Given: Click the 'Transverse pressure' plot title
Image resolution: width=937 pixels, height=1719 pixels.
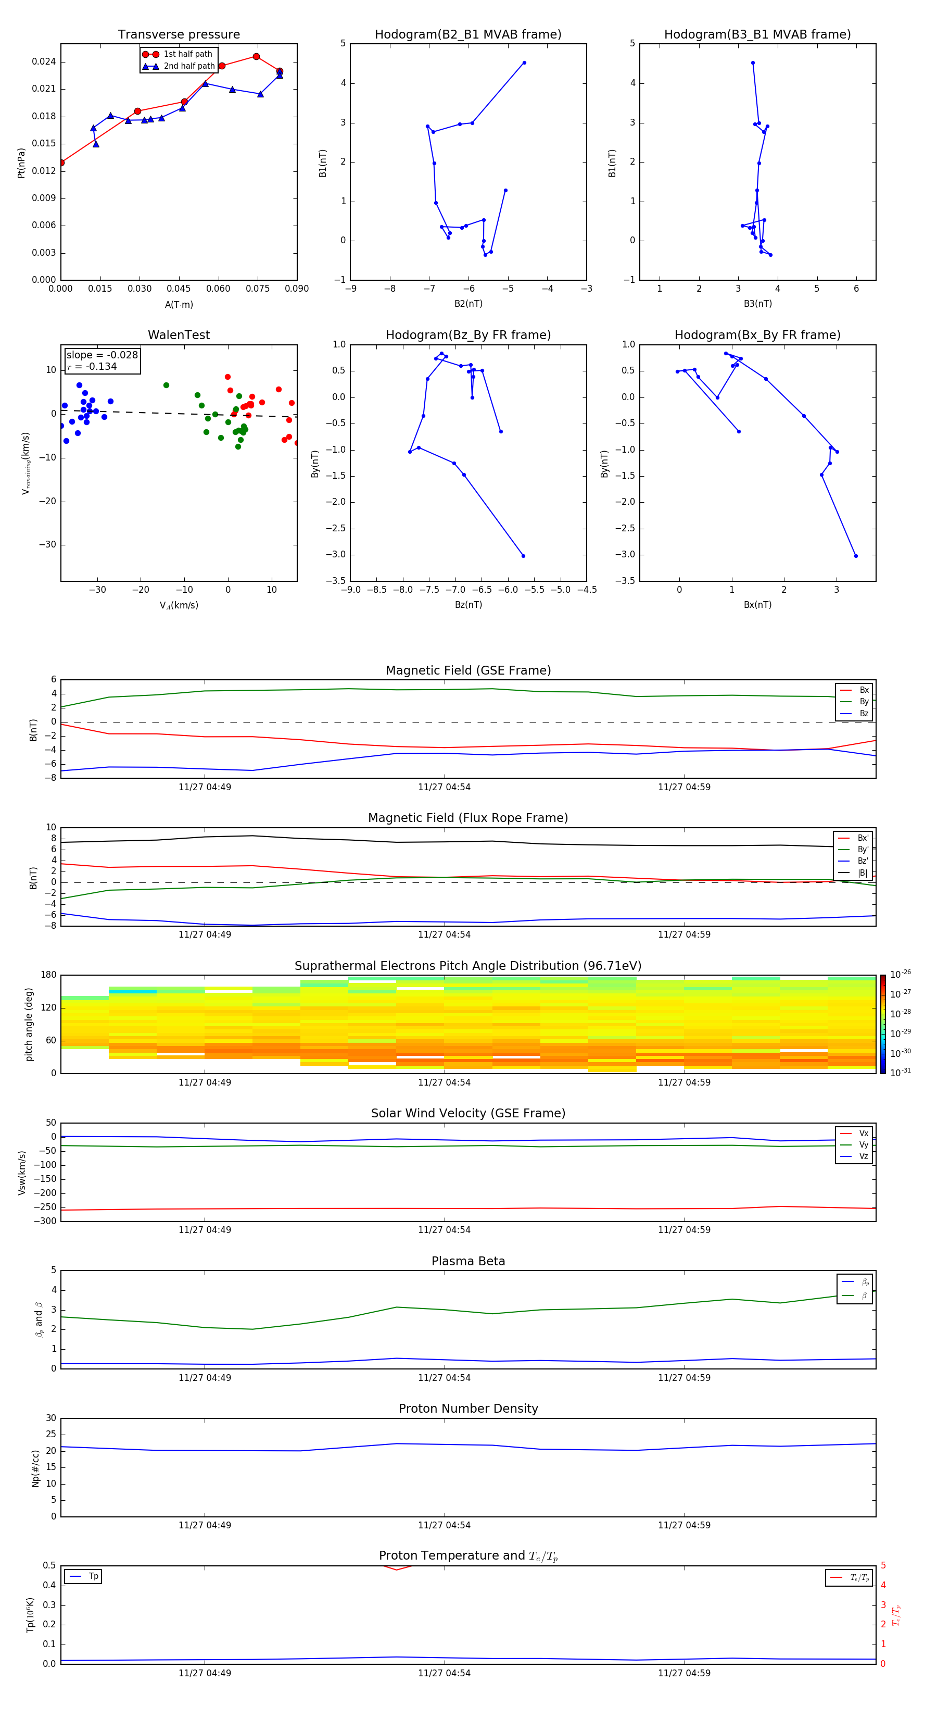Looking at the screenshot, I should (x=179, y=35).
